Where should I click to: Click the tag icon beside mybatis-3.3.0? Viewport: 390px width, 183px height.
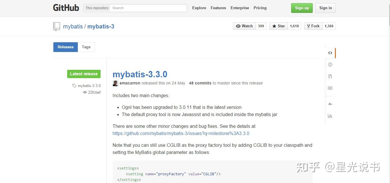click(x=74, y=86)
